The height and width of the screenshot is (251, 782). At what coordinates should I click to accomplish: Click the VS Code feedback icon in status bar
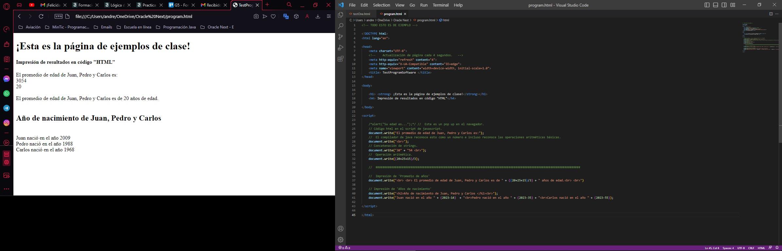pyautogui.click(x=770, y=248)
